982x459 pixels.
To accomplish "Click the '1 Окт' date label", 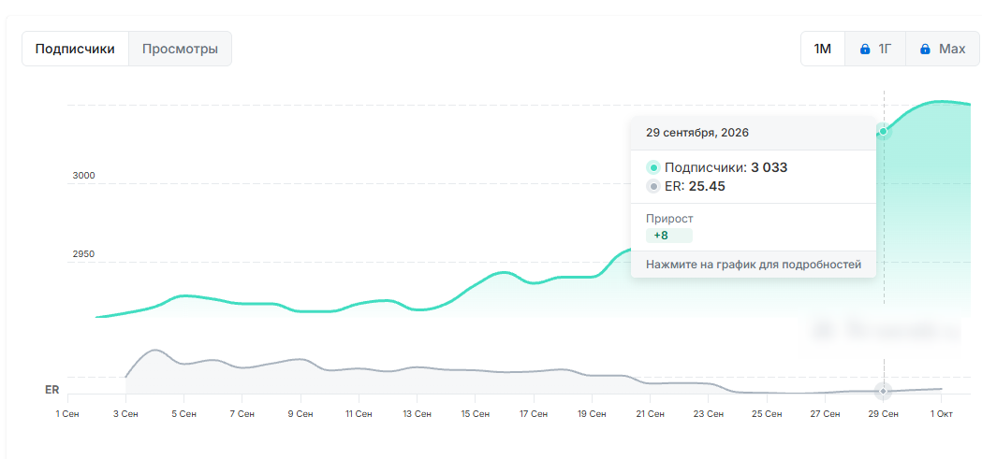I will pyautogui.click(x=942, y=414).
